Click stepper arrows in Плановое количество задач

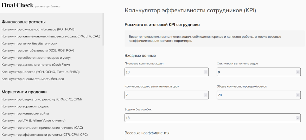(x=205, y=72)
